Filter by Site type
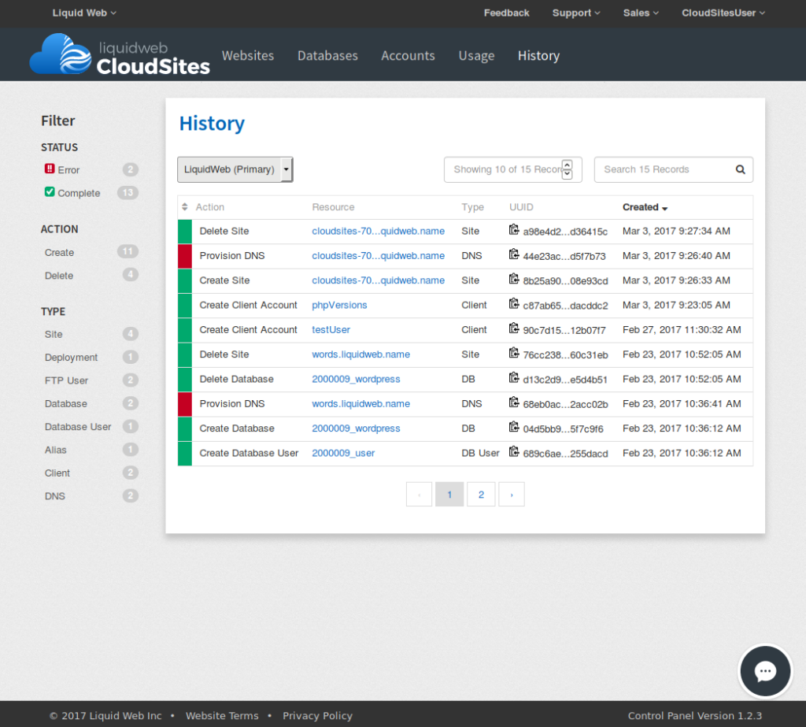Viewport: 806px width, 727px height. [54, 335]
